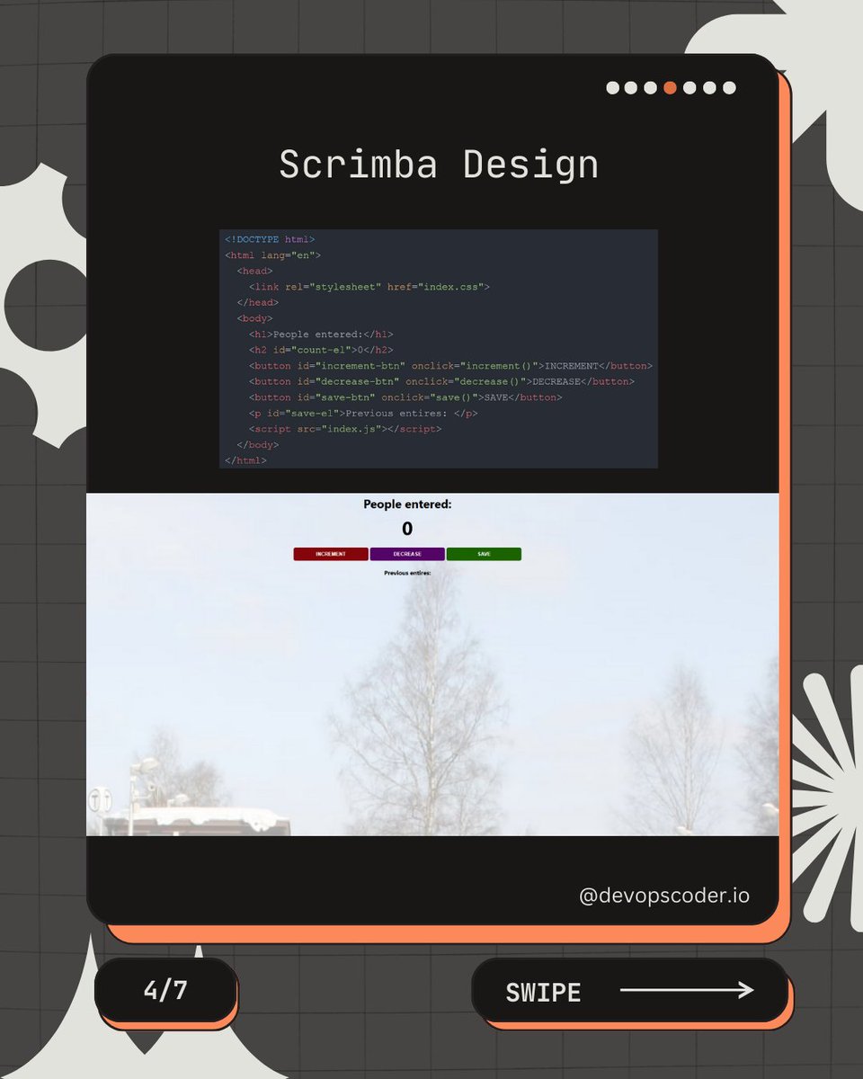The image size is (863, 1079).
Task: Click the decrease-btn code line
Action: click(441, 381)
